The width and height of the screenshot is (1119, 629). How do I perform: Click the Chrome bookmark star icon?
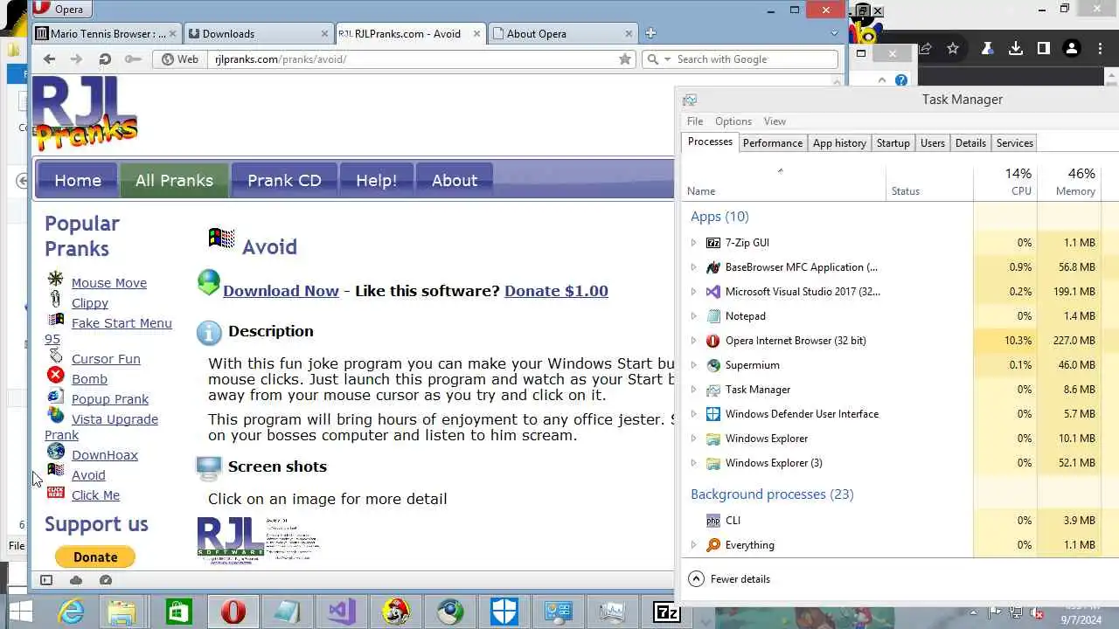[953, 49]
